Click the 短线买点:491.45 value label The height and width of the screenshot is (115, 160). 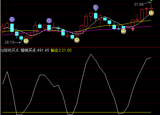tap(35, 50)
